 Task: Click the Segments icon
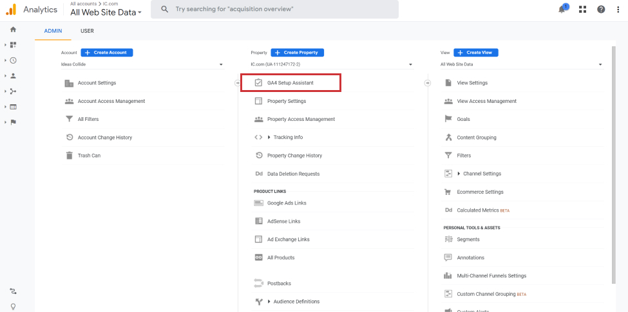448,239
